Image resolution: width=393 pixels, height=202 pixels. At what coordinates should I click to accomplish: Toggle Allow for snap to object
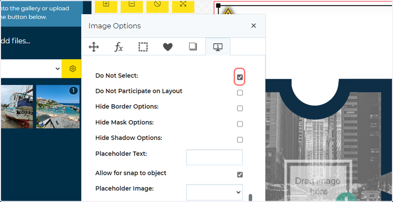[x=240, y=174]
